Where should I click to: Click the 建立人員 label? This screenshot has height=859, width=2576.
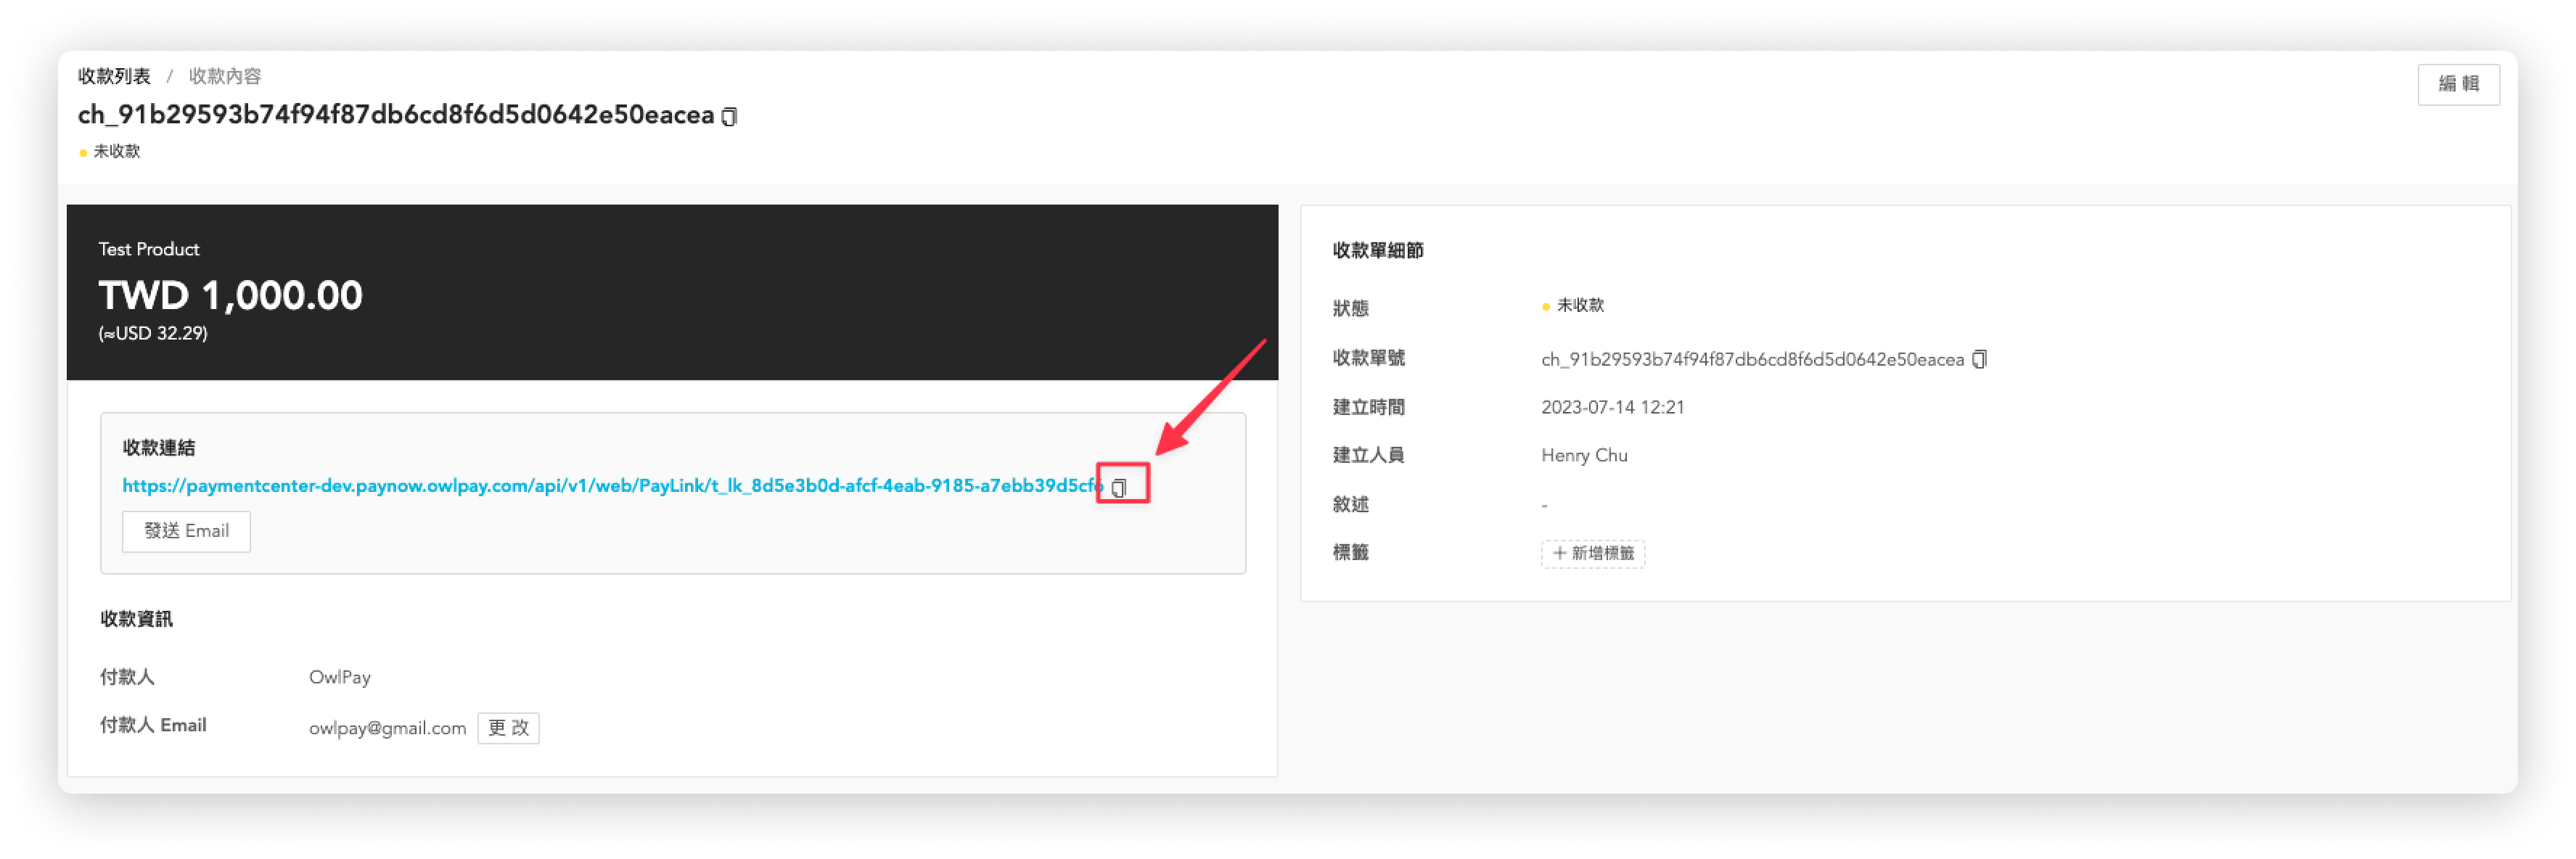click(1369, 456)
